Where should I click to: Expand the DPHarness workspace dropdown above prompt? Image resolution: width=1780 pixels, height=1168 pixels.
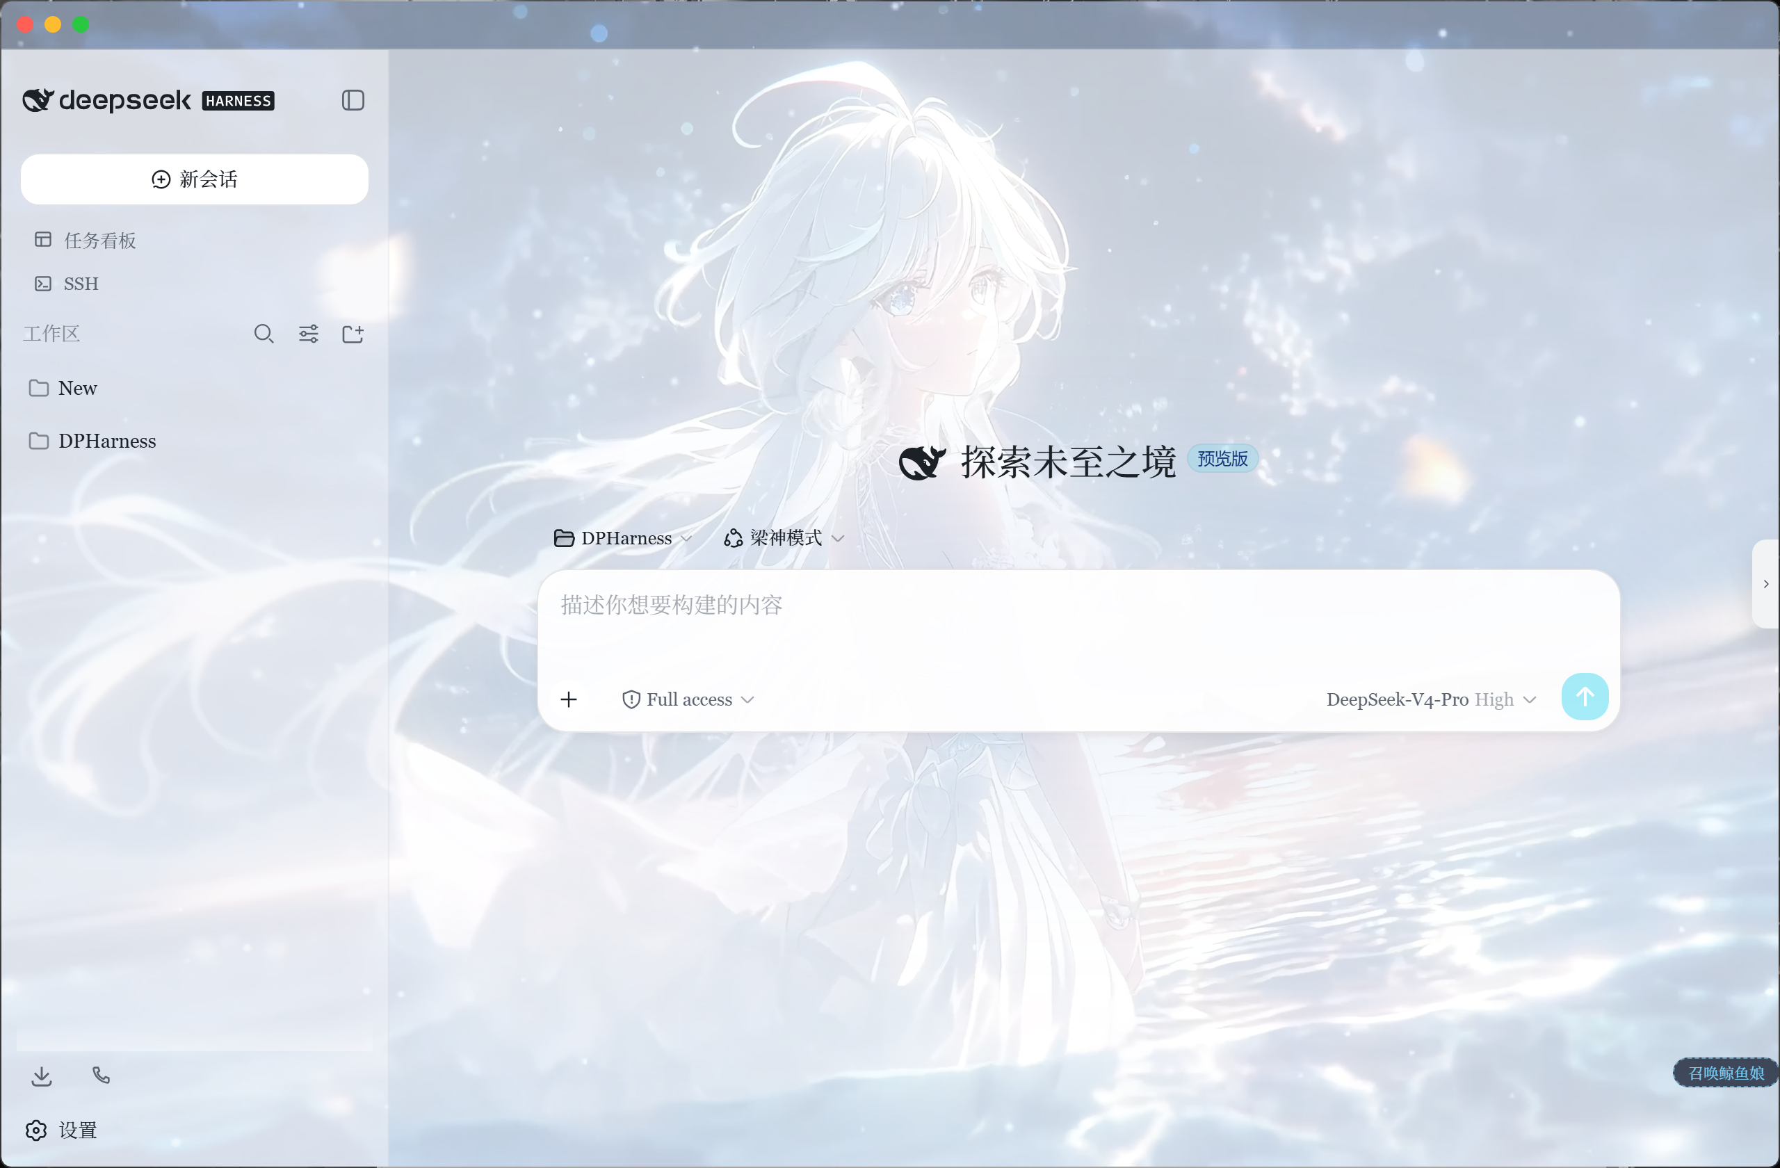tap(623, 538)
